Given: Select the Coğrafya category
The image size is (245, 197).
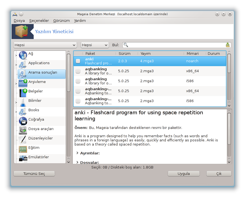Looking at the screenshot, I should tap(42, 121).
